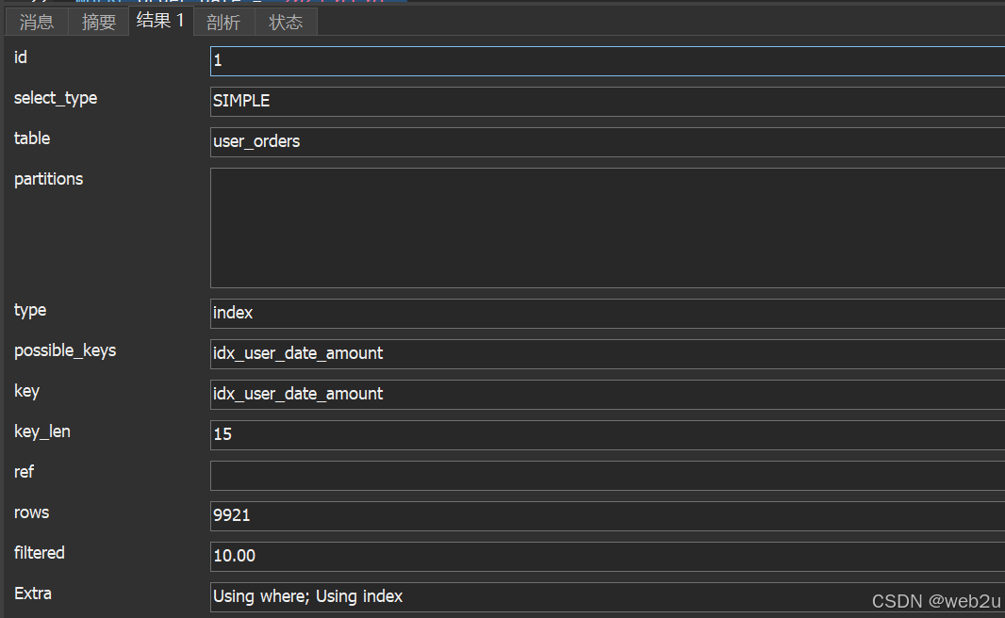Click the partitions field label
Image resolution: width=1005 pixels, height=618 pixels.
pyautogui.click(x=48, y=179)
